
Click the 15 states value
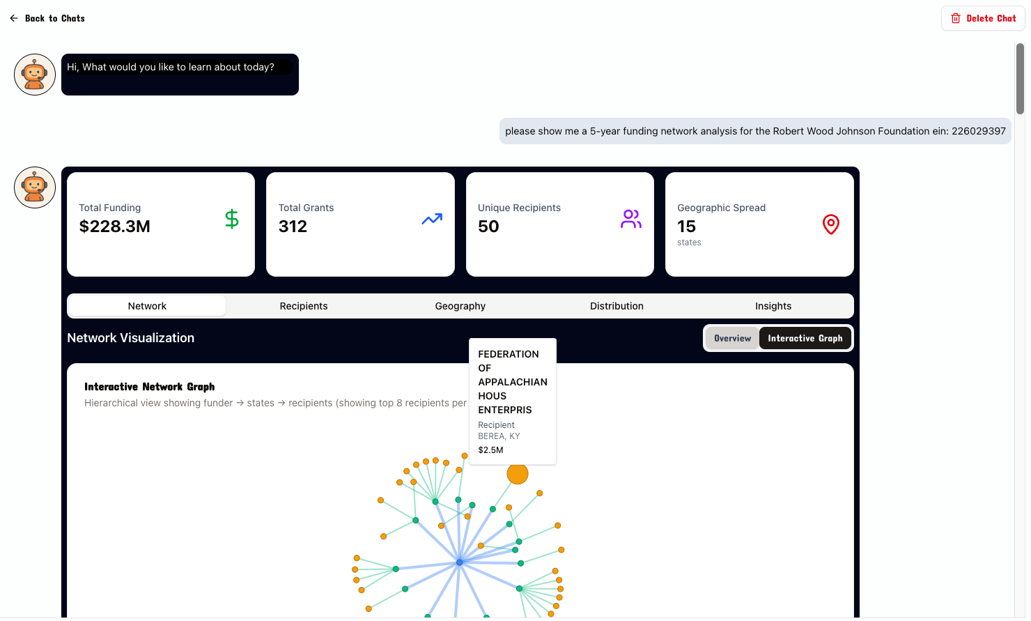686,227
